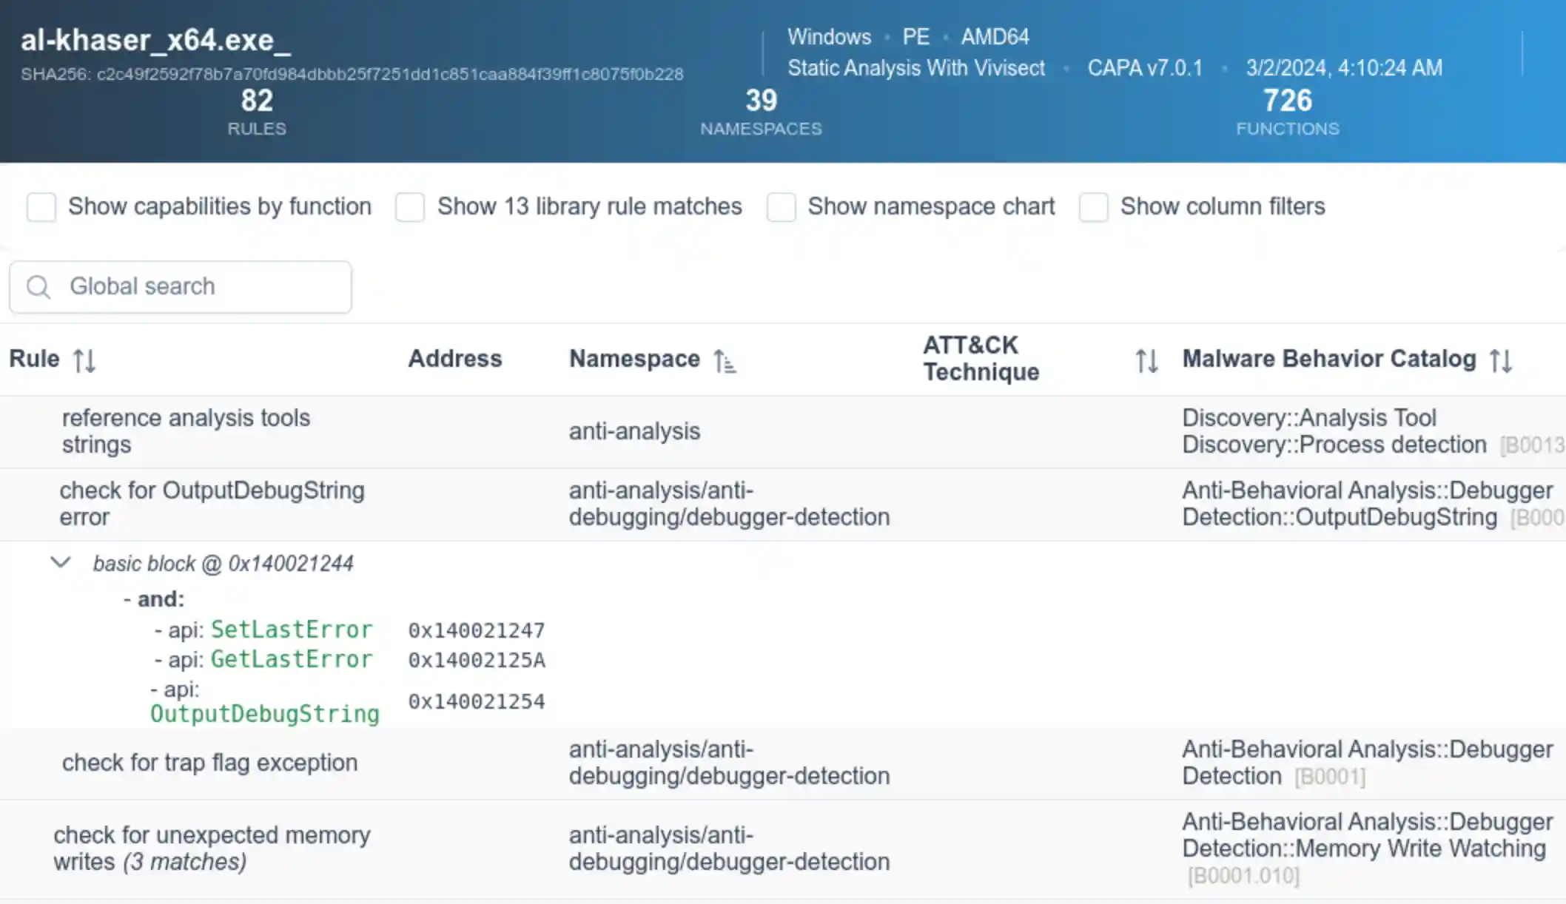The image size is (1566, 904).
Task: Collapse basic block @ 0x140021244
Action: (x=59, y=563)
